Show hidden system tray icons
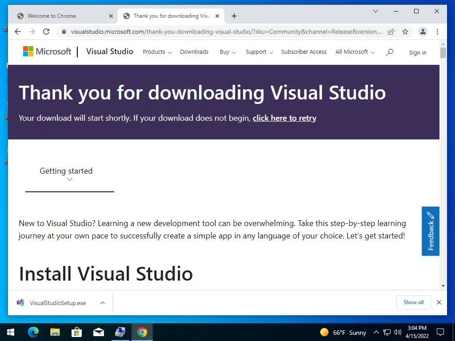This screenshot has width=455, height=341. (x=376, y=332)
